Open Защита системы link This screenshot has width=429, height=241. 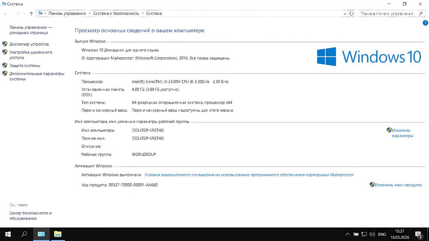pyautogui.click(x=25, y=66)
